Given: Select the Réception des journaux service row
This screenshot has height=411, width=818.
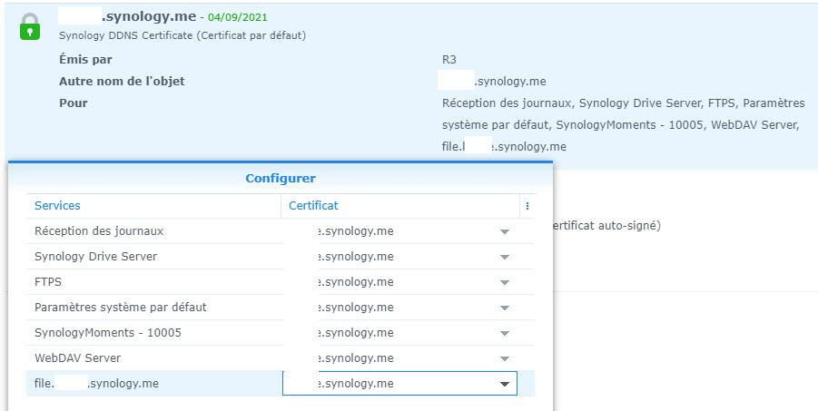Looking at the screenshot, I should [x=281, y=231].
